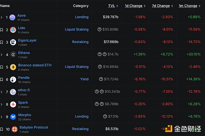
Task: Click the Aave protocol logo icon
Action: coord(12,17)
